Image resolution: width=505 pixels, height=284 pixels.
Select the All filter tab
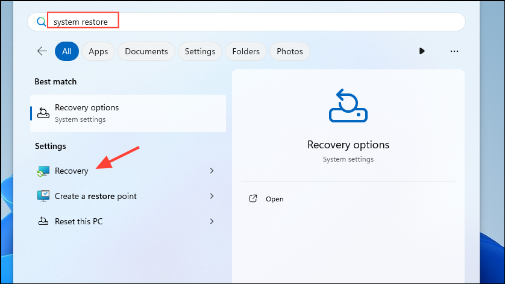tap(67, 51)
